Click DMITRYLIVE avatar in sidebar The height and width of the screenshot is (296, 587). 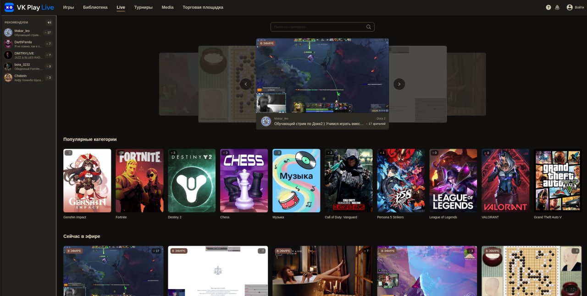pyautogui.click(x=8, y=55)
